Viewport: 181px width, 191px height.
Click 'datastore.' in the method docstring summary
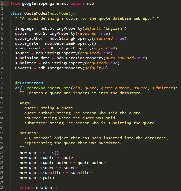131,93
